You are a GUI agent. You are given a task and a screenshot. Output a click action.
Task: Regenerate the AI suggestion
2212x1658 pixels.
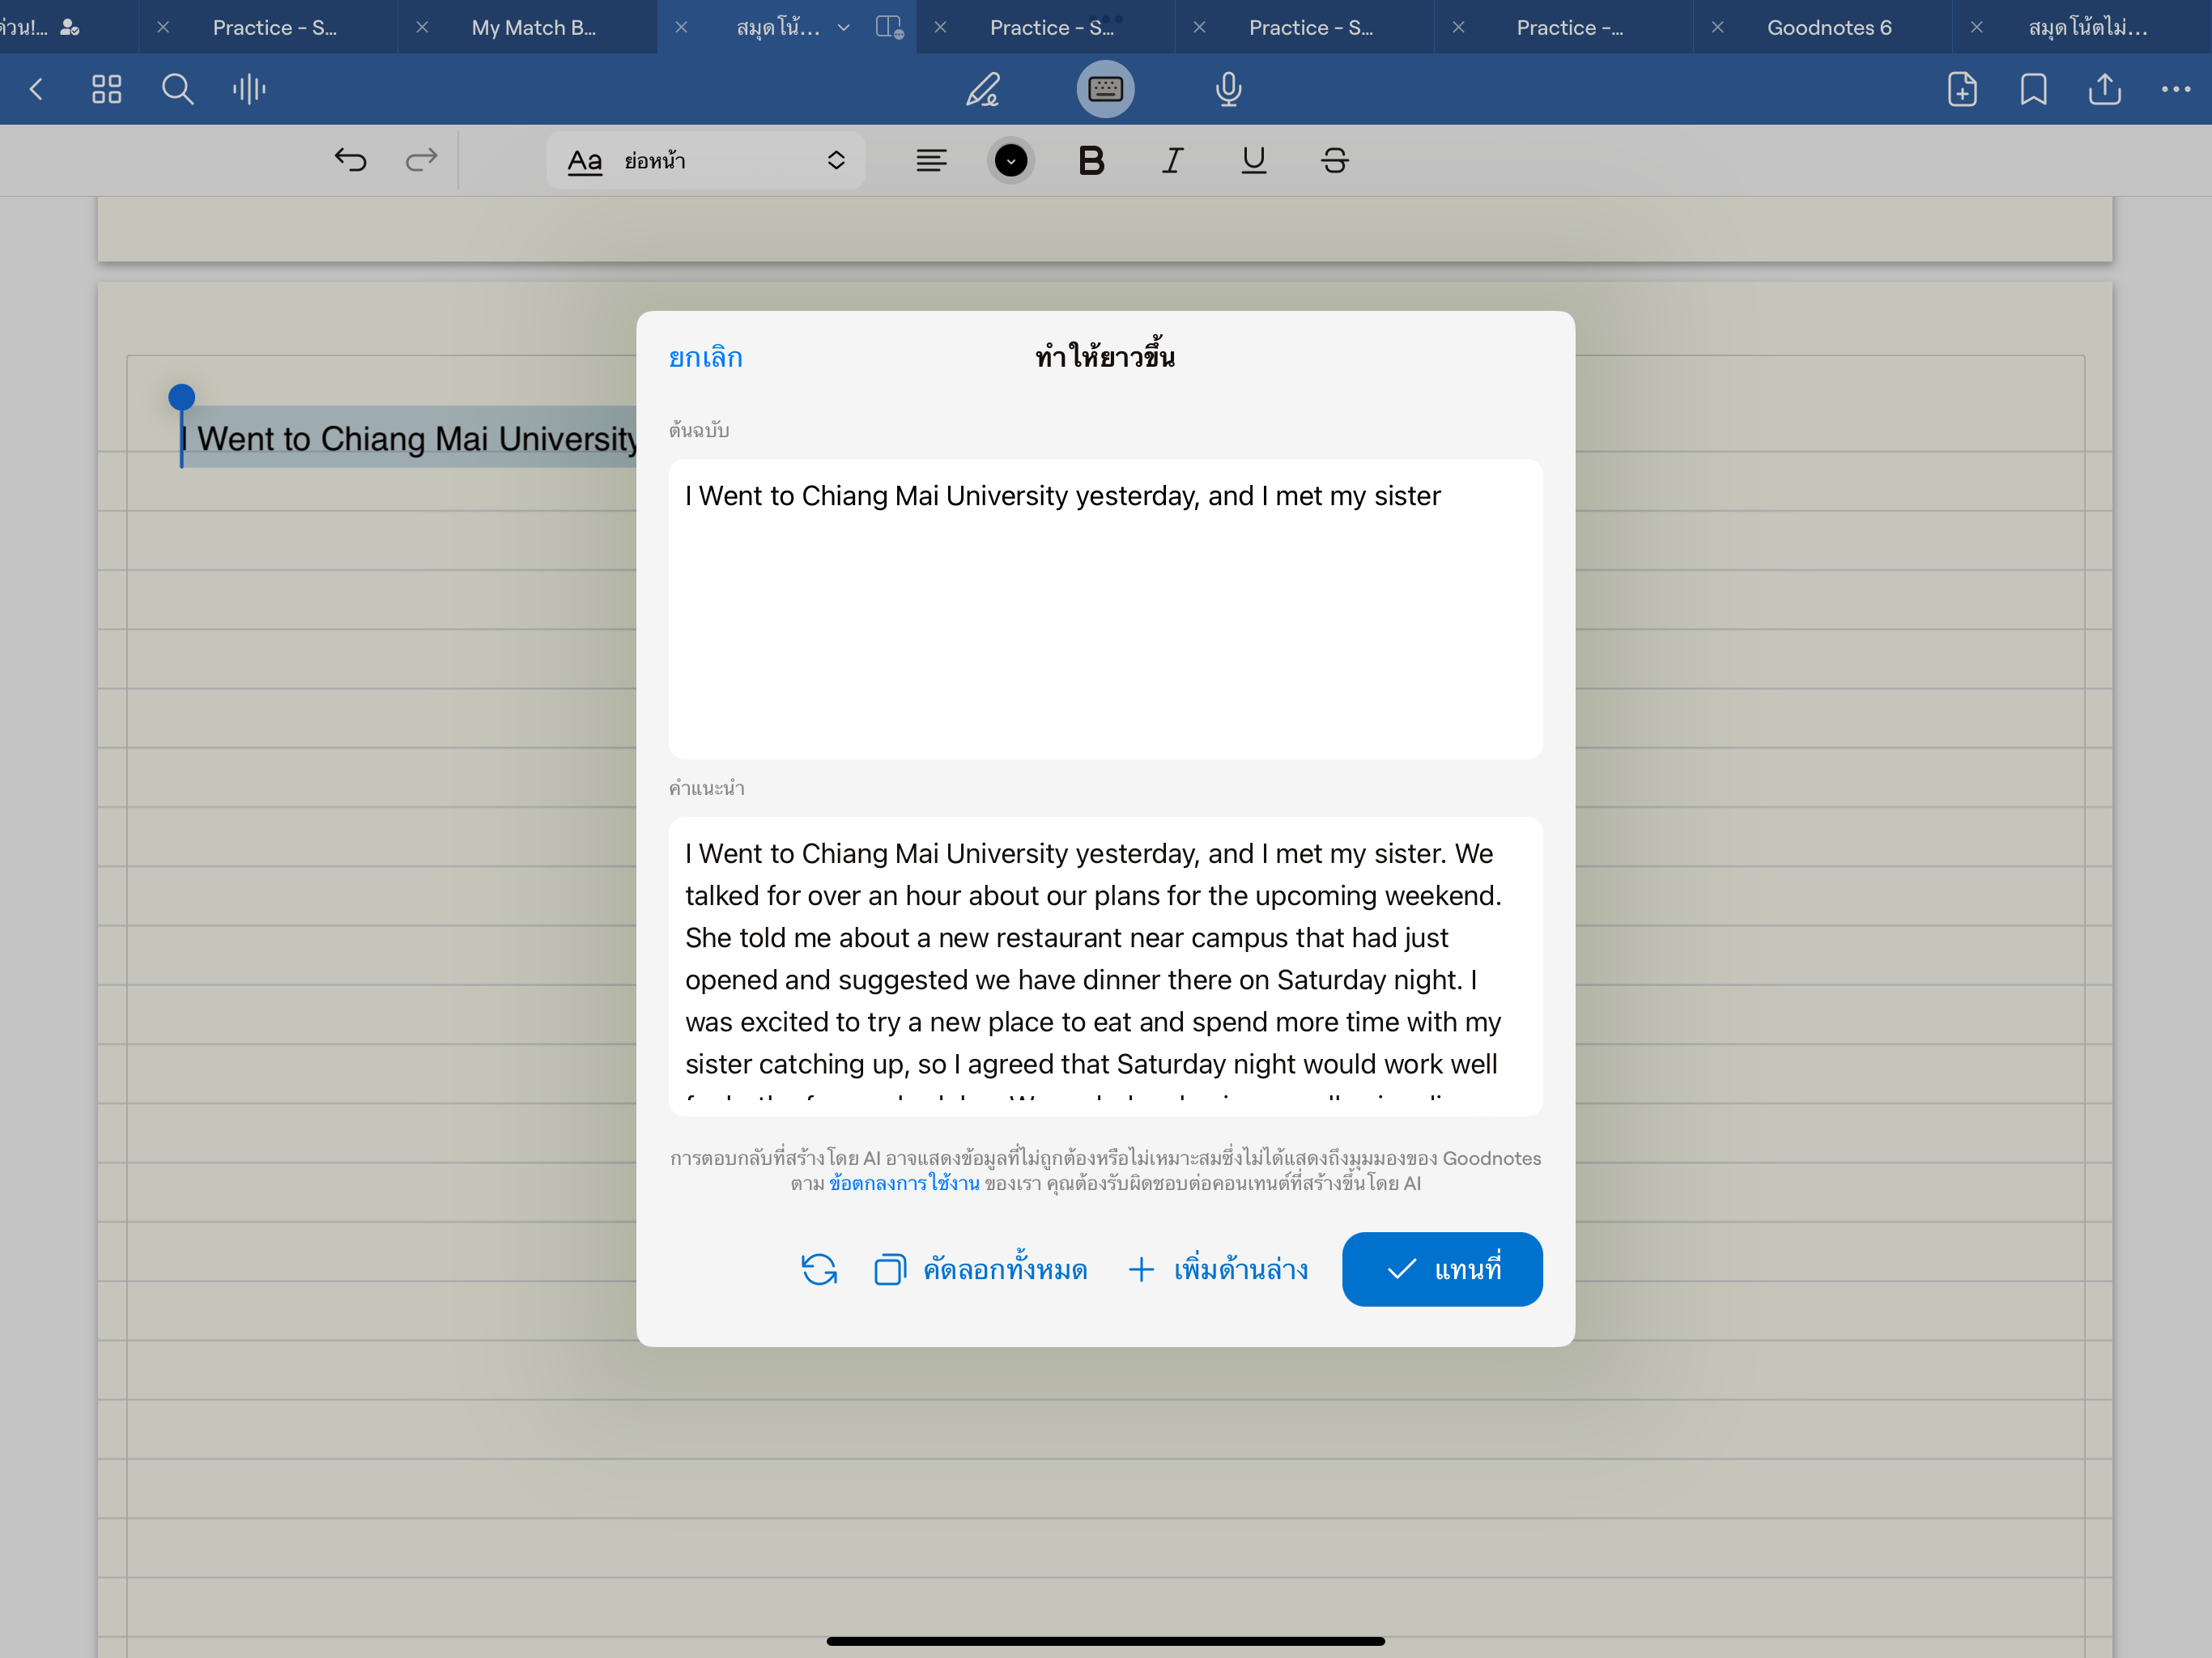(x=819, y=1269)
